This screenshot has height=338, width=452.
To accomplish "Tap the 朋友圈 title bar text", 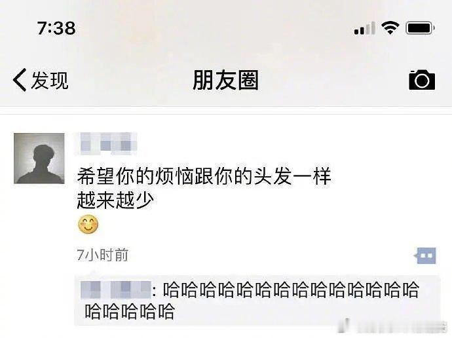I will (226, 80).
